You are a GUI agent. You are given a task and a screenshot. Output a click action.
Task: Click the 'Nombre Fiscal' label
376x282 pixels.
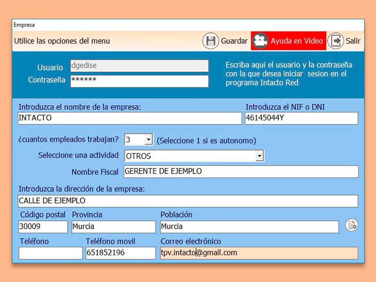[x=95, y=172]
